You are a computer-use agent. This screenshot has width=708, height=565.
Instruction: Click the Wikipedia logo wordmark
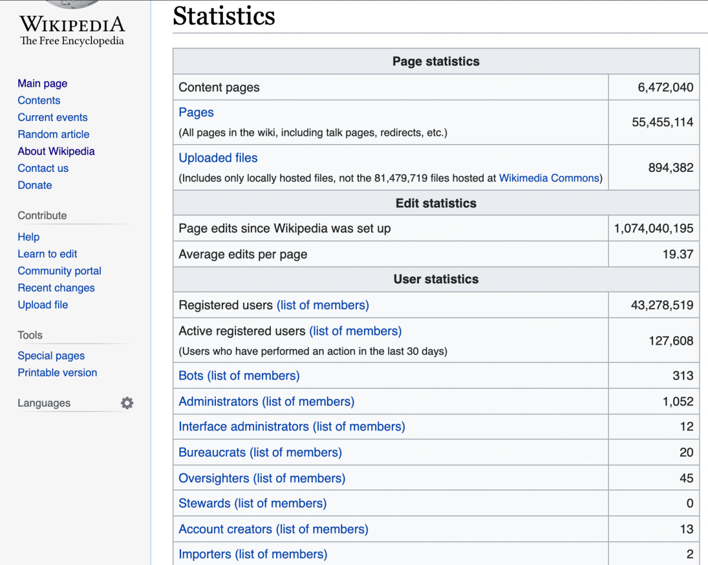pos(72,24)
